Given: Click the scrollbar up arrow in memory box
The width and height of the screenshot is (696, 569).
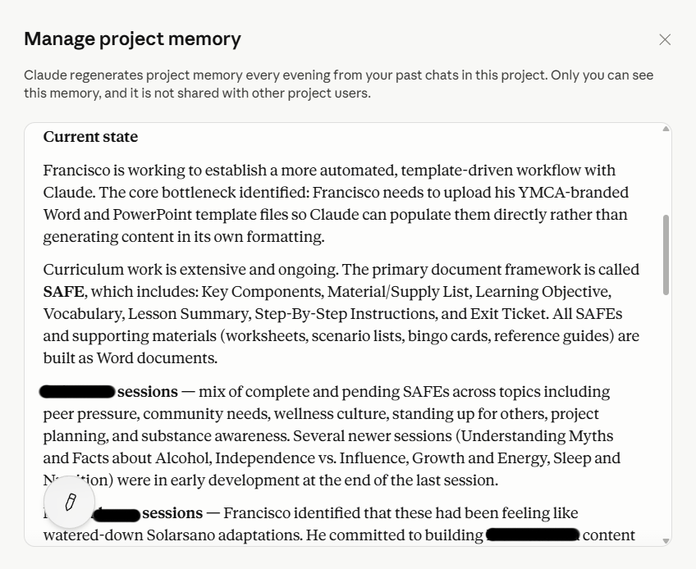Looking at the screenshot, I should click(x=666, y=129).
